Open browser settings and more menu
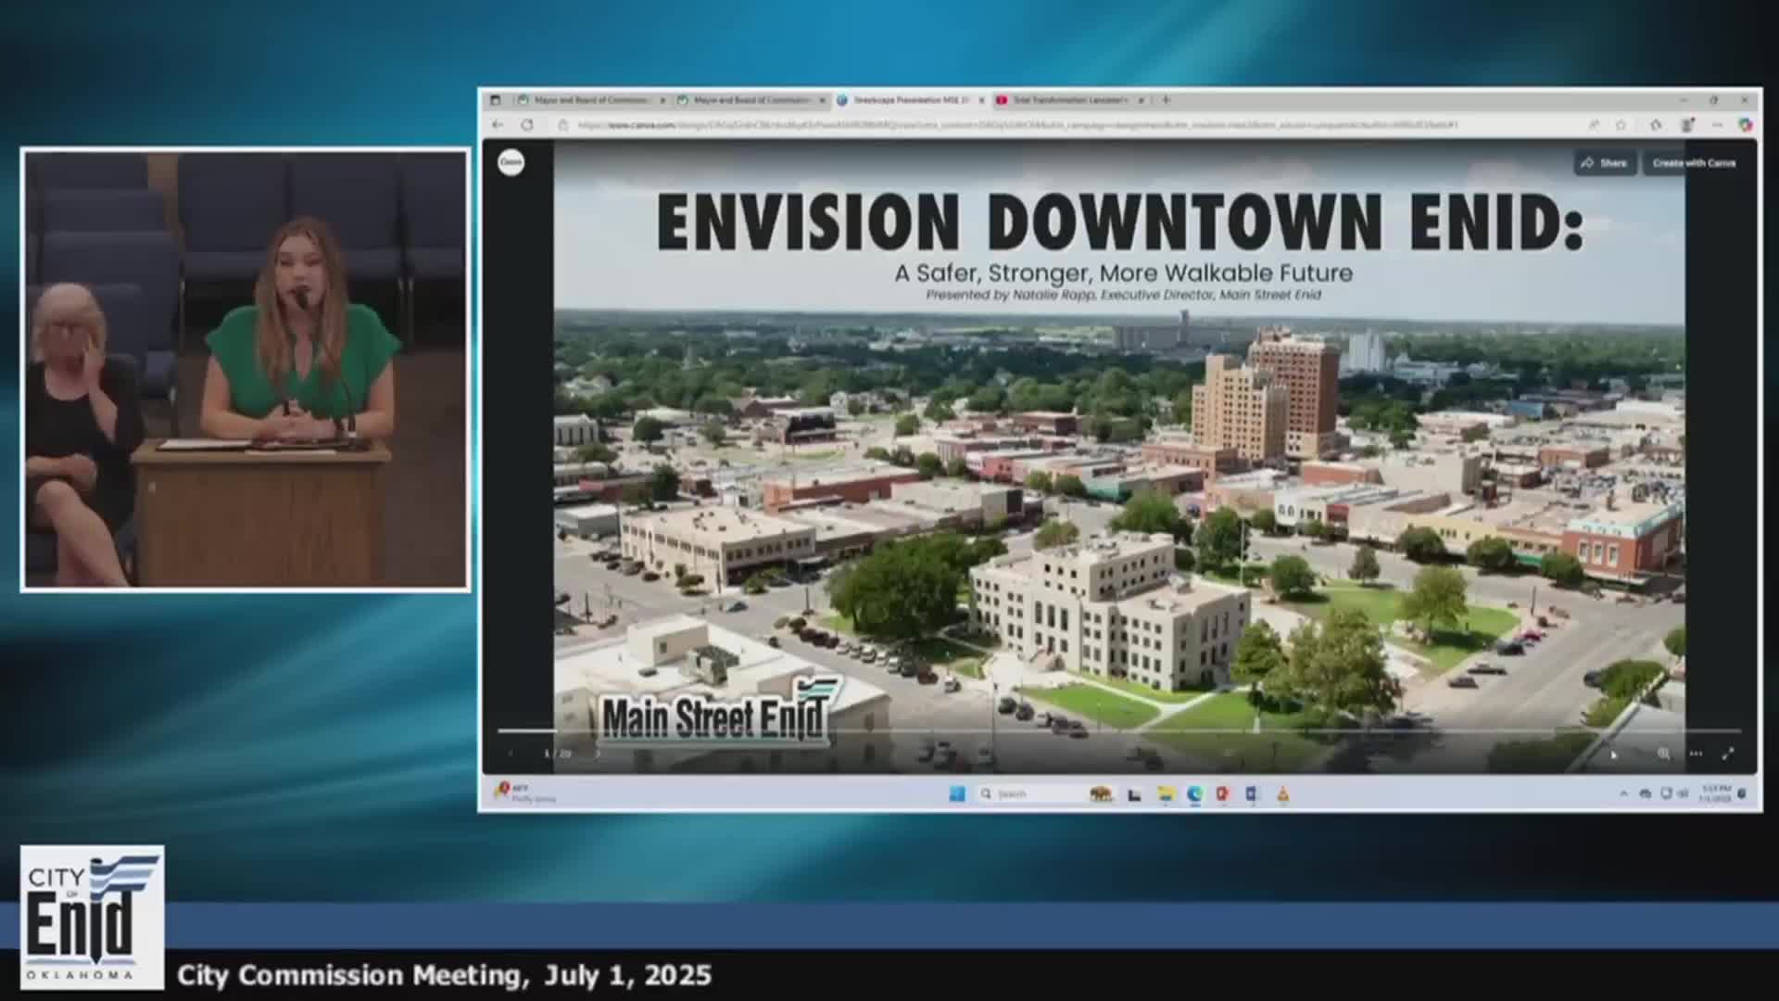This screenshot has height=1001, width=1779. pyautogui.click(x=1717, y=125)
